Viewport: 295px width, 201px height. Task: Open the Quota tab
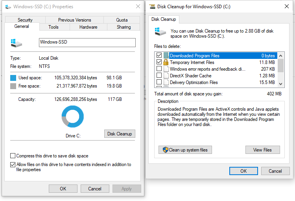pos(122,20)
